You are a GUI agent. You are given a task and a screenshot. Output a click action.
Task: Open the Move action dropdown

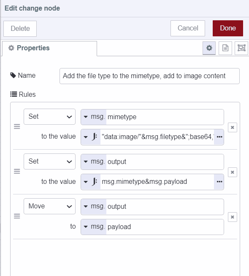[x=49, y=206]
